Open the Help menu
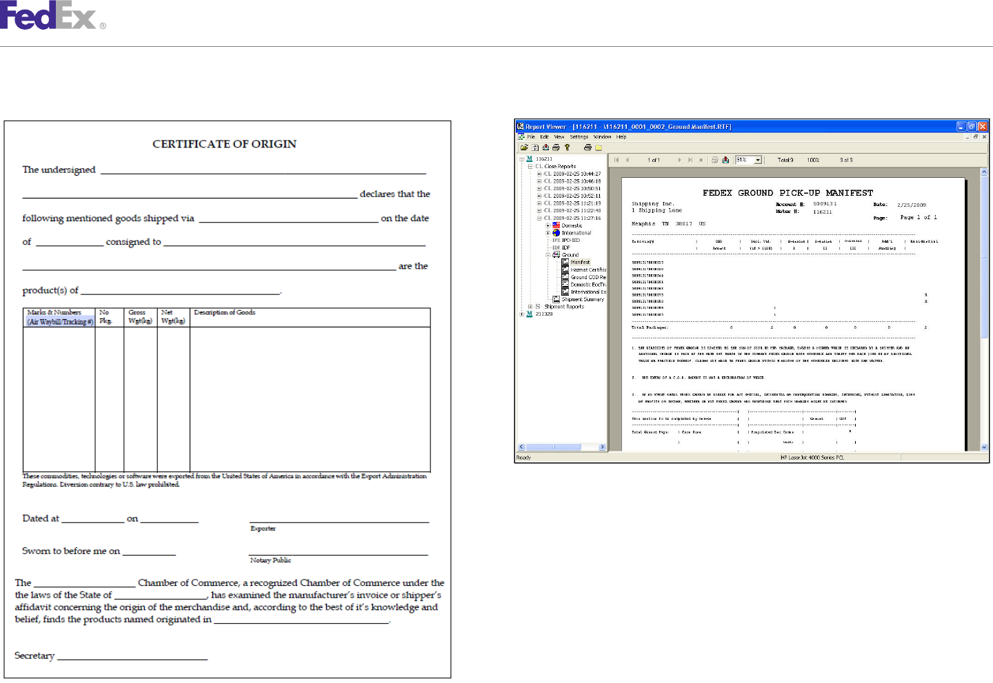Viewport: 993px width, 683px height. point(621,136)
